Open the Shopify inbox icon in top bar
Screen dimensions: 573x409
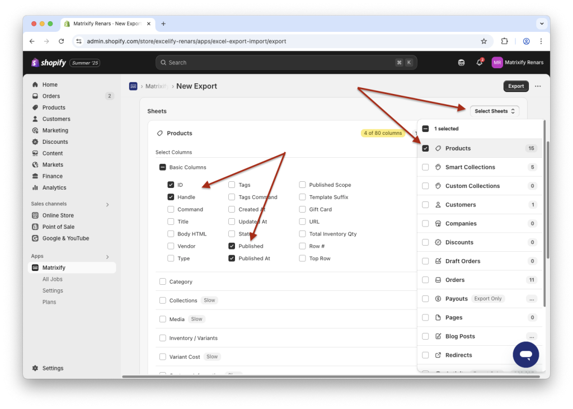pos(461,63)
